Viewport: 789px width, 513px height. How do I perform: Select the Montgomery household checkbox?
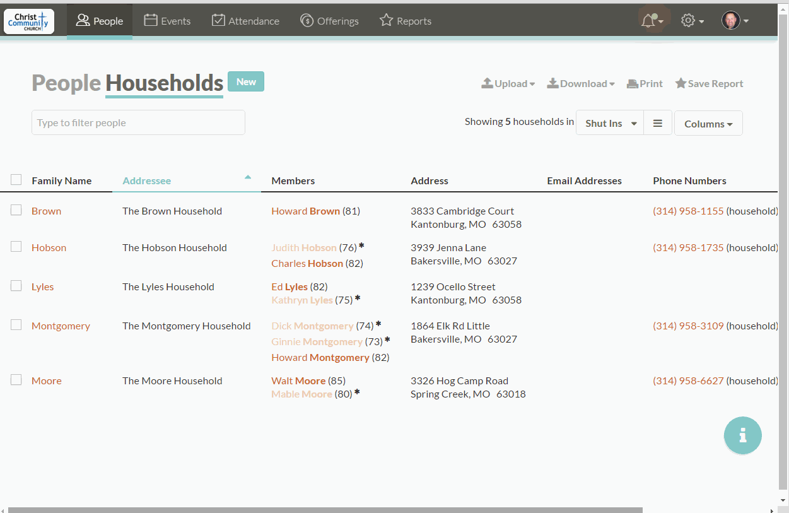[16, 325]
